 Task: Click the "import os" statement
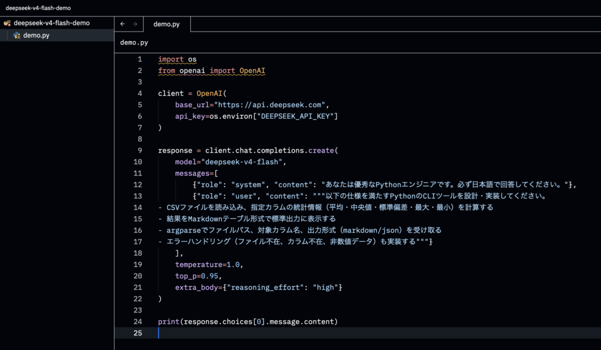(x=177, y=59)
